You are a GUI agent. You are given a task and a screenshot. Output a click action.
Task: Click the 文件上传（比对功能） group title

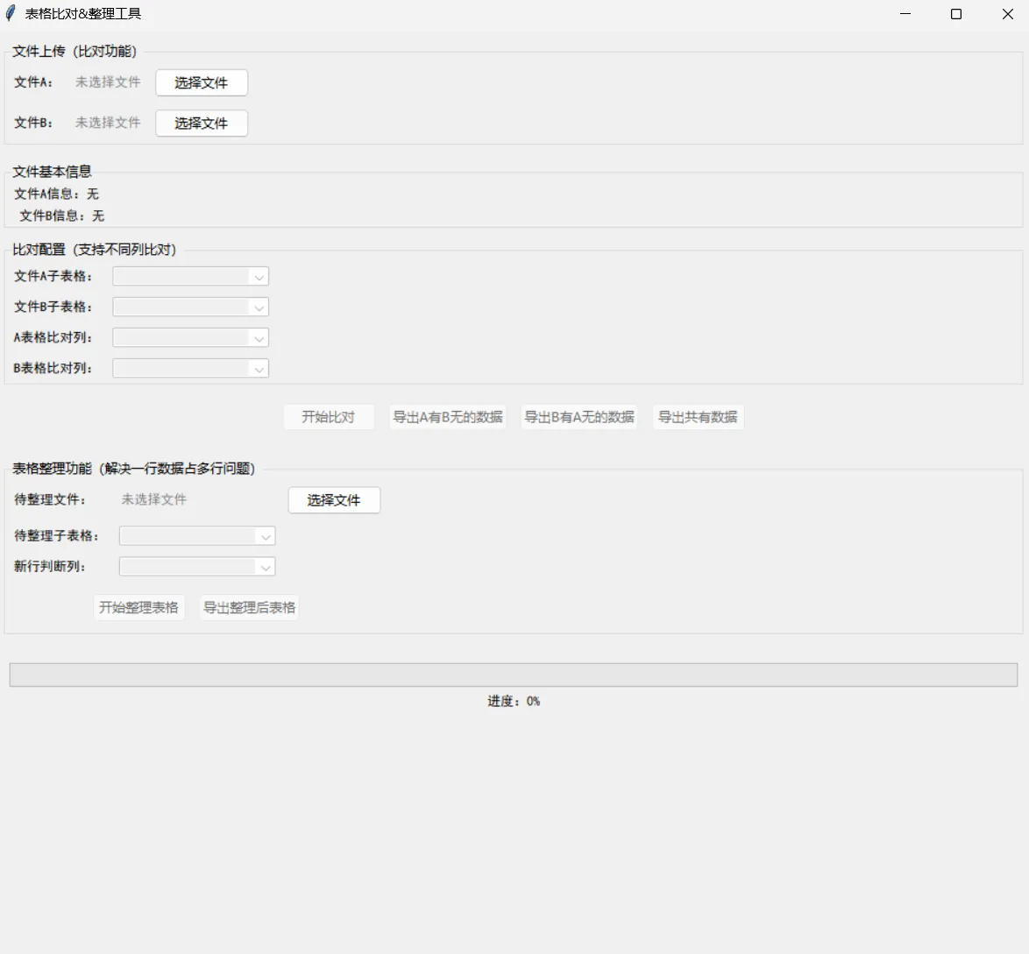point(75,51)
